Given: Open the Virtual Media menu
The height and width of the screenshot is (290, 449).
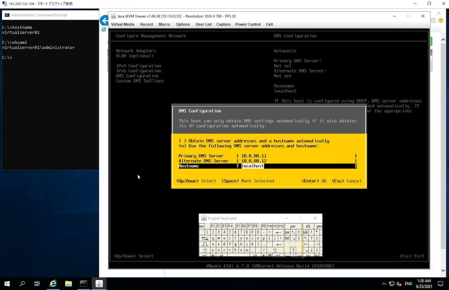Looking at the screenshot, I should 123,24.
